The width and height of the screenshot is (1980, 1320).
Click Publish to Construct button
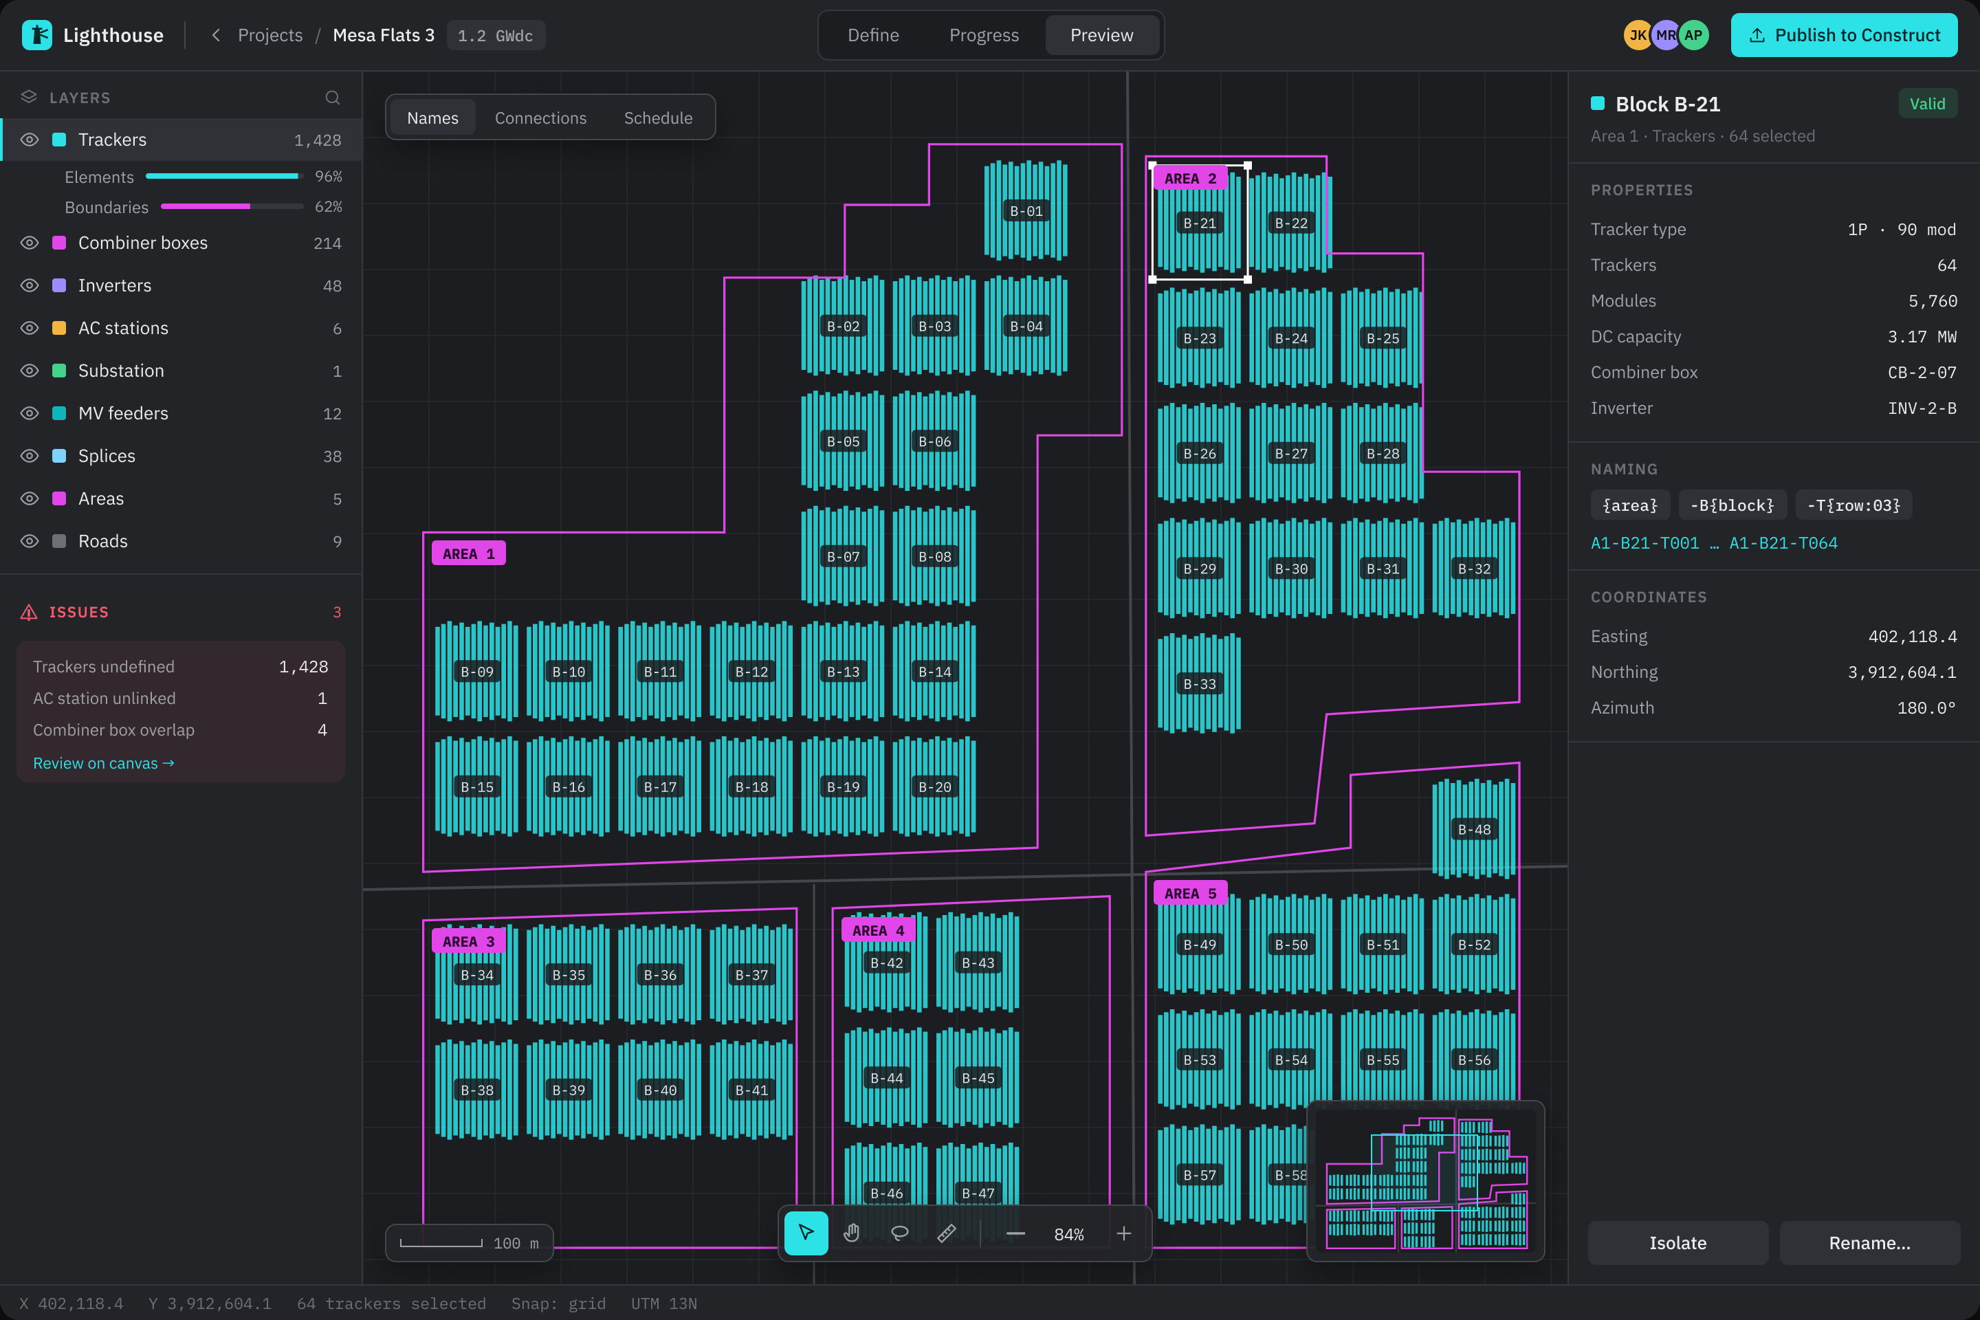point(1844,35)
